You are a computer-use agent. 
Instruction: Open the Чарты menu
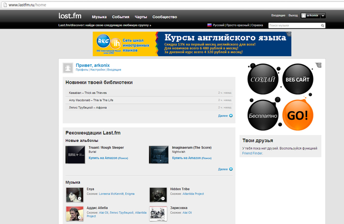pos(141,17)
